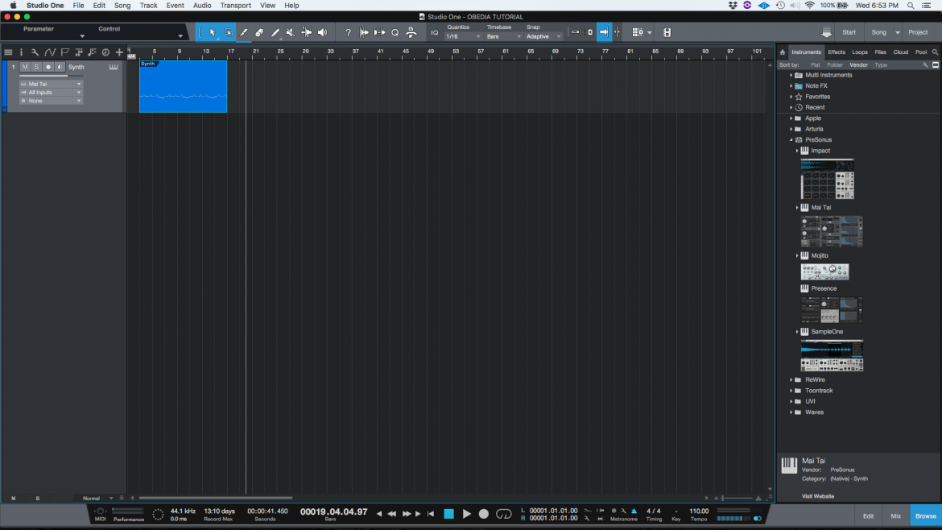The width and height of the screenshot is (942, 530).
Task: Solo the Synth track
Action: pyautogui.click(x=37, y=68)
